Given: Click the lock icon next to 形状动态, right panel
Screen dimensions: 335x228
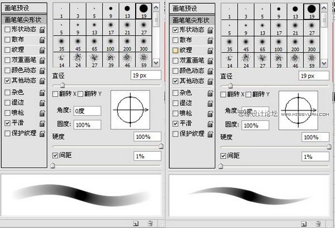Looking at the screenshot, I should [209, 30].
